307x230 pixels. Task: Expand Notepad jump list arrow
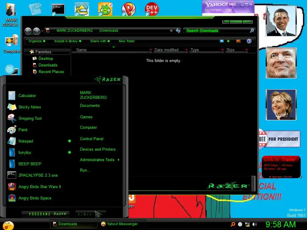click(x=70, y=141)
